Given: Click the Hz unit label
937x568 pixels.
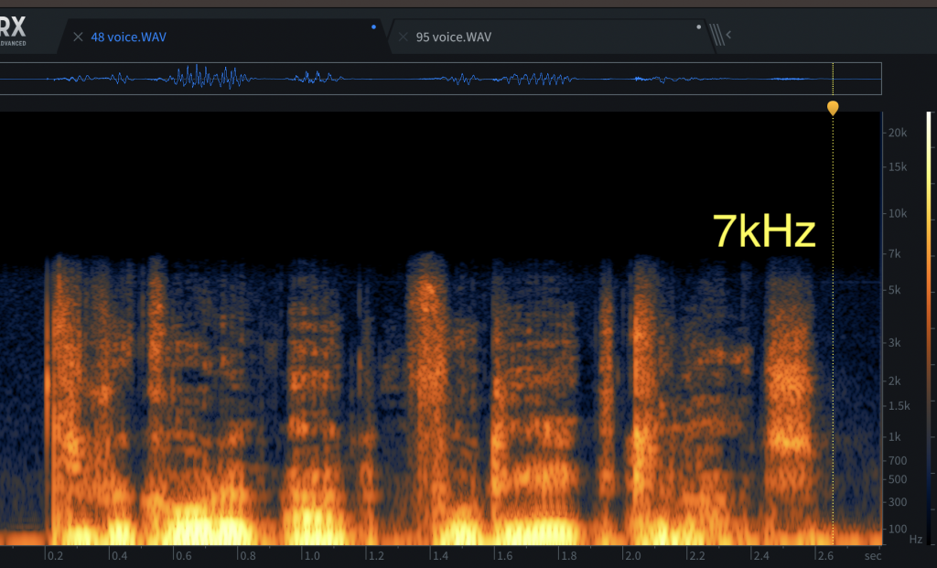Looking at the screenshot, I should 915,540.
